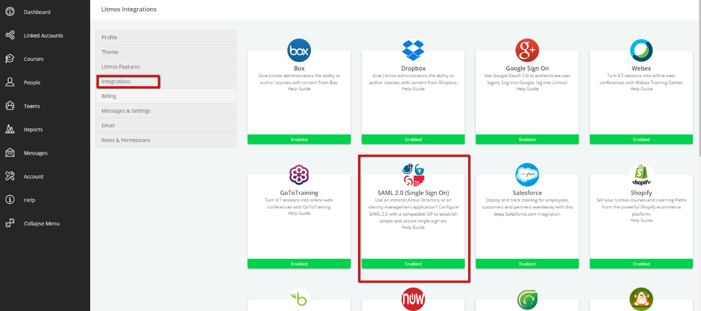Toggle the Dropbox Enabled bar

[413, 139]
